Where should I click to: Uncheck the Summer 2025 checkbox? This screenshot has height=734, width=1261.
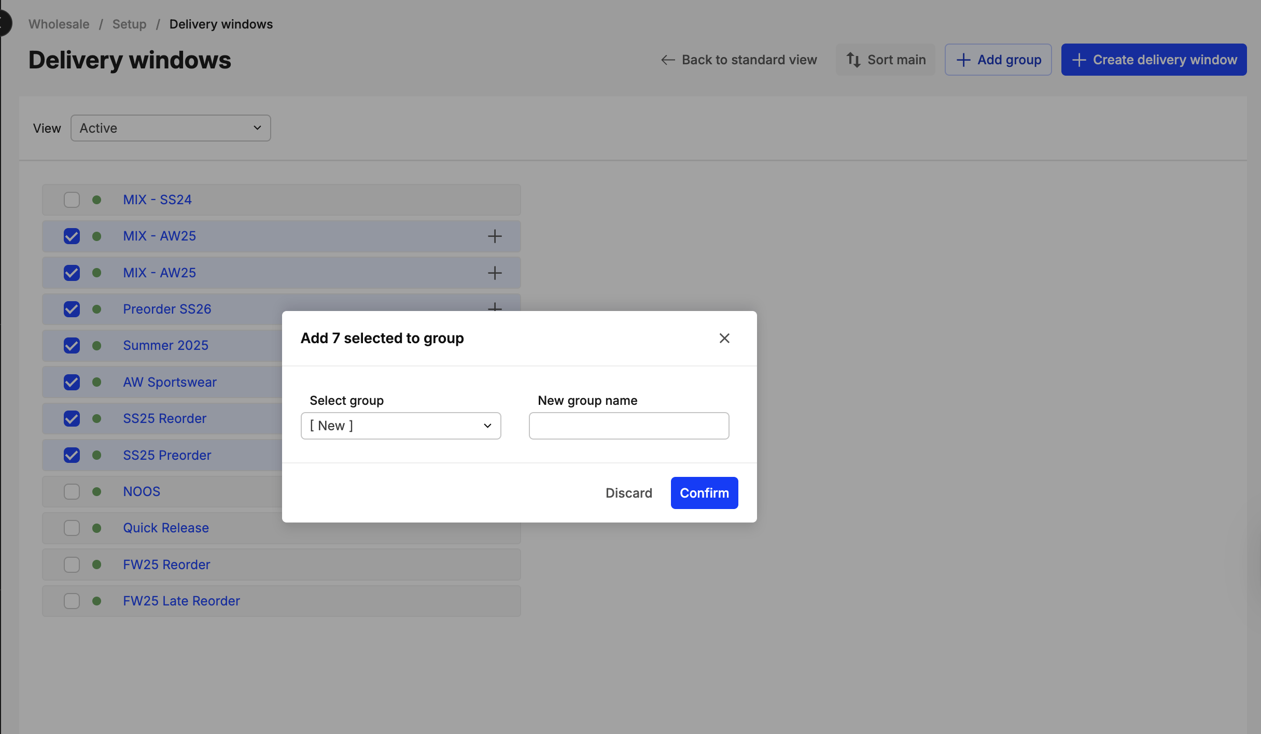72,346
